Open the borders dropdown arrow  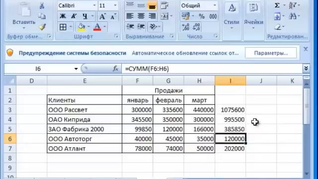(71, 26)
